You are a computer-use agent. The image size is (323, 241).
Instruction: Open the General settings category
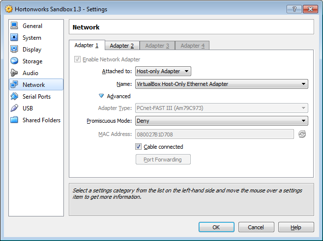pyautogui.click(x=36, y=26)
